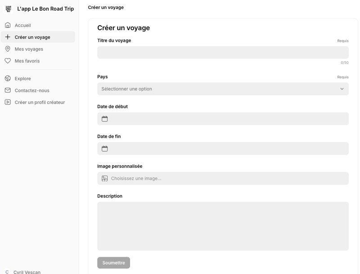Select Créer un voyage in the sidebar
Screen dimensions: 360x274
point(38,37)
